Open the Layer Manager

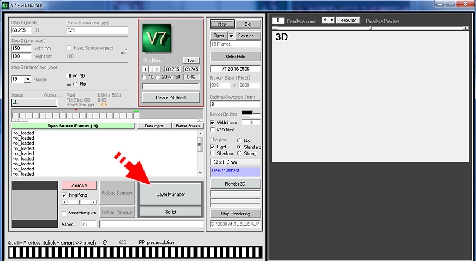coord(170,194)
